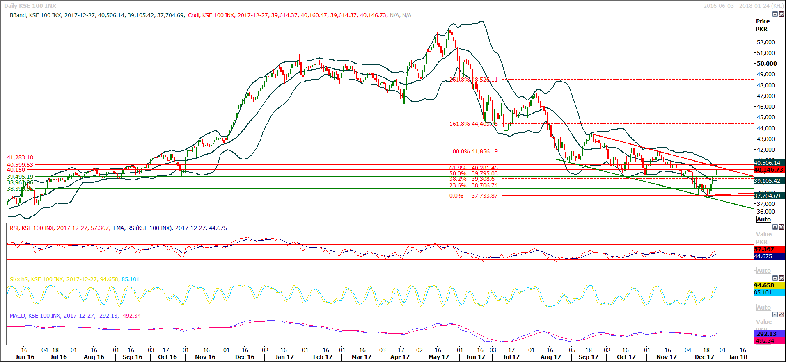Select the 0.0% 37,733.87 Fibonacci label
Screen dimensions: 786x362
coord(473,196)
